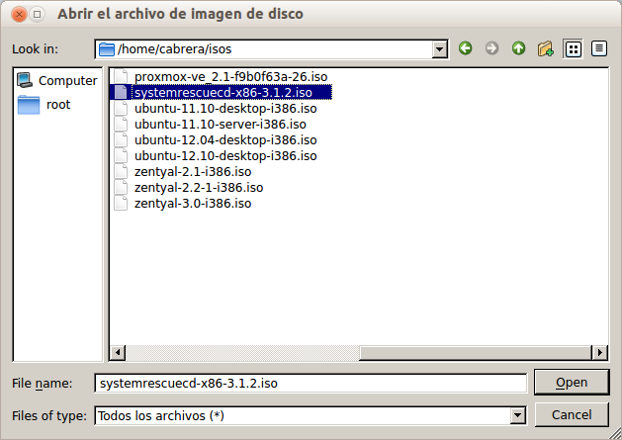
Task: Click the folder icon in Look in box
Action: click(107, 49)
